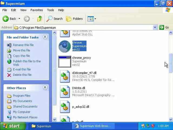Open the Views button menu
The image size is (173, 130).
coord(92,19)
